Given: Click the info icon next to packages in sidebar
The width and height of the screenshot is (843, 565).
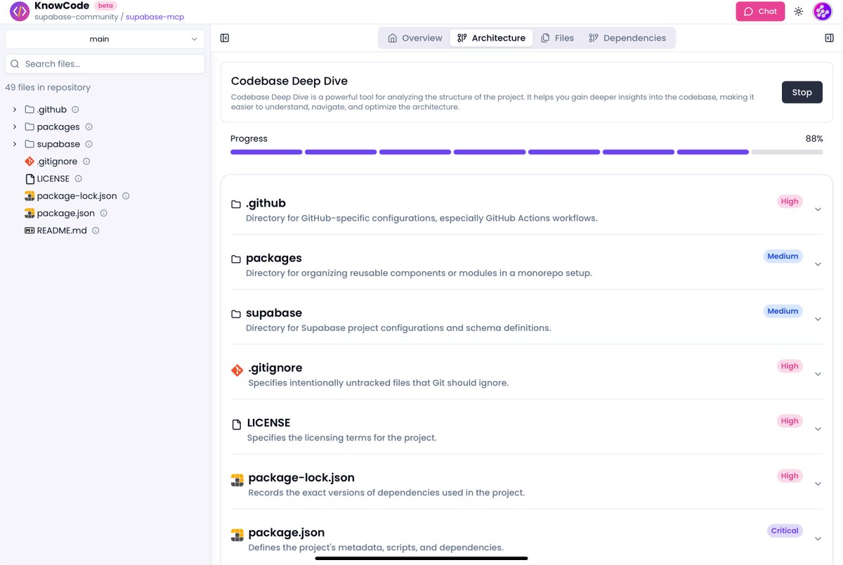Looking at the screenshot, I should tap(89, 126).
